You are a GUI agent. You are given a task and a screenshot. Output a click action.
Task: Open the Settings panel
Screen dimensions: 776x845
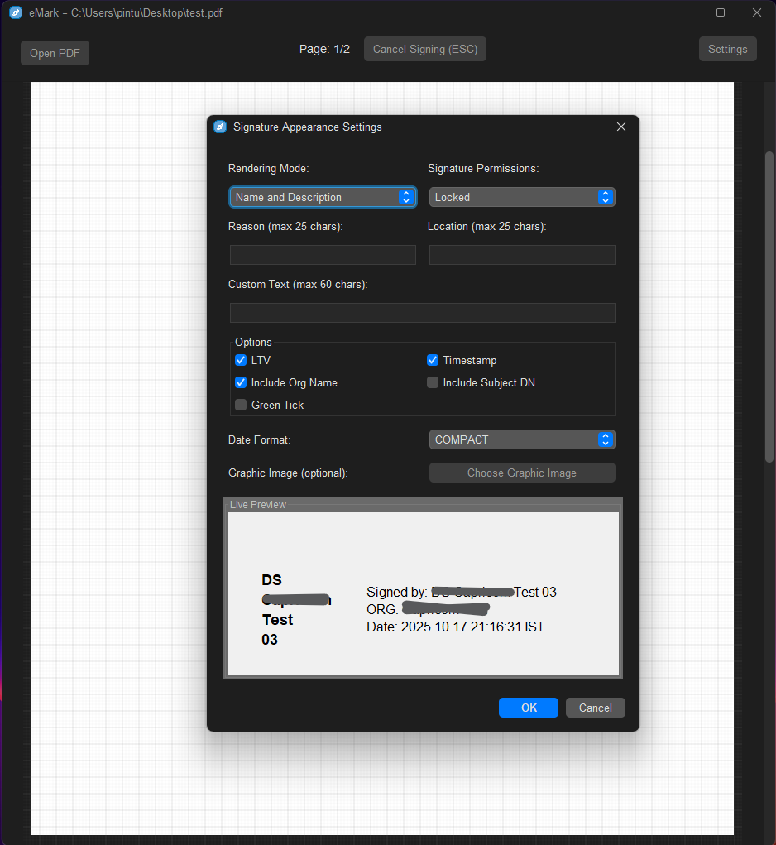727,49
